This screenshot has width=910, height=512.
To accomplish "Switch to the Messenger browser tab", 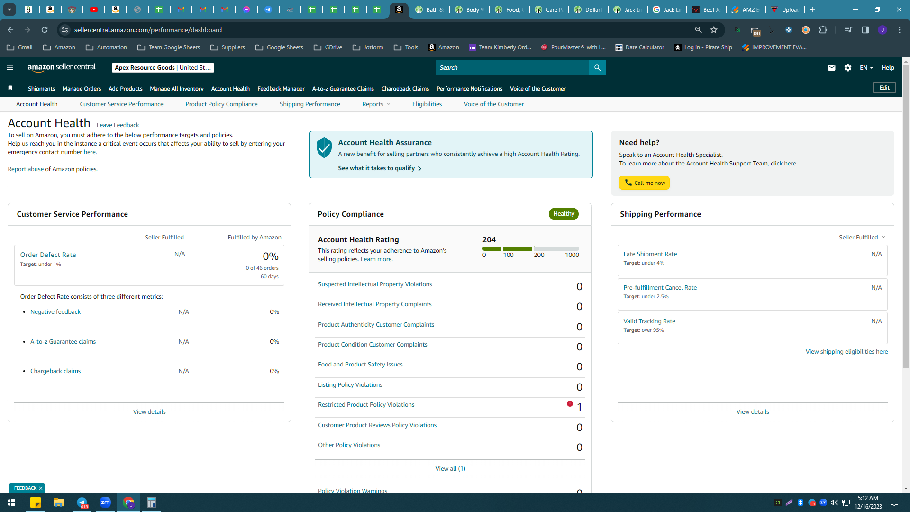I will pyautogui.click(x=246, y=9).
